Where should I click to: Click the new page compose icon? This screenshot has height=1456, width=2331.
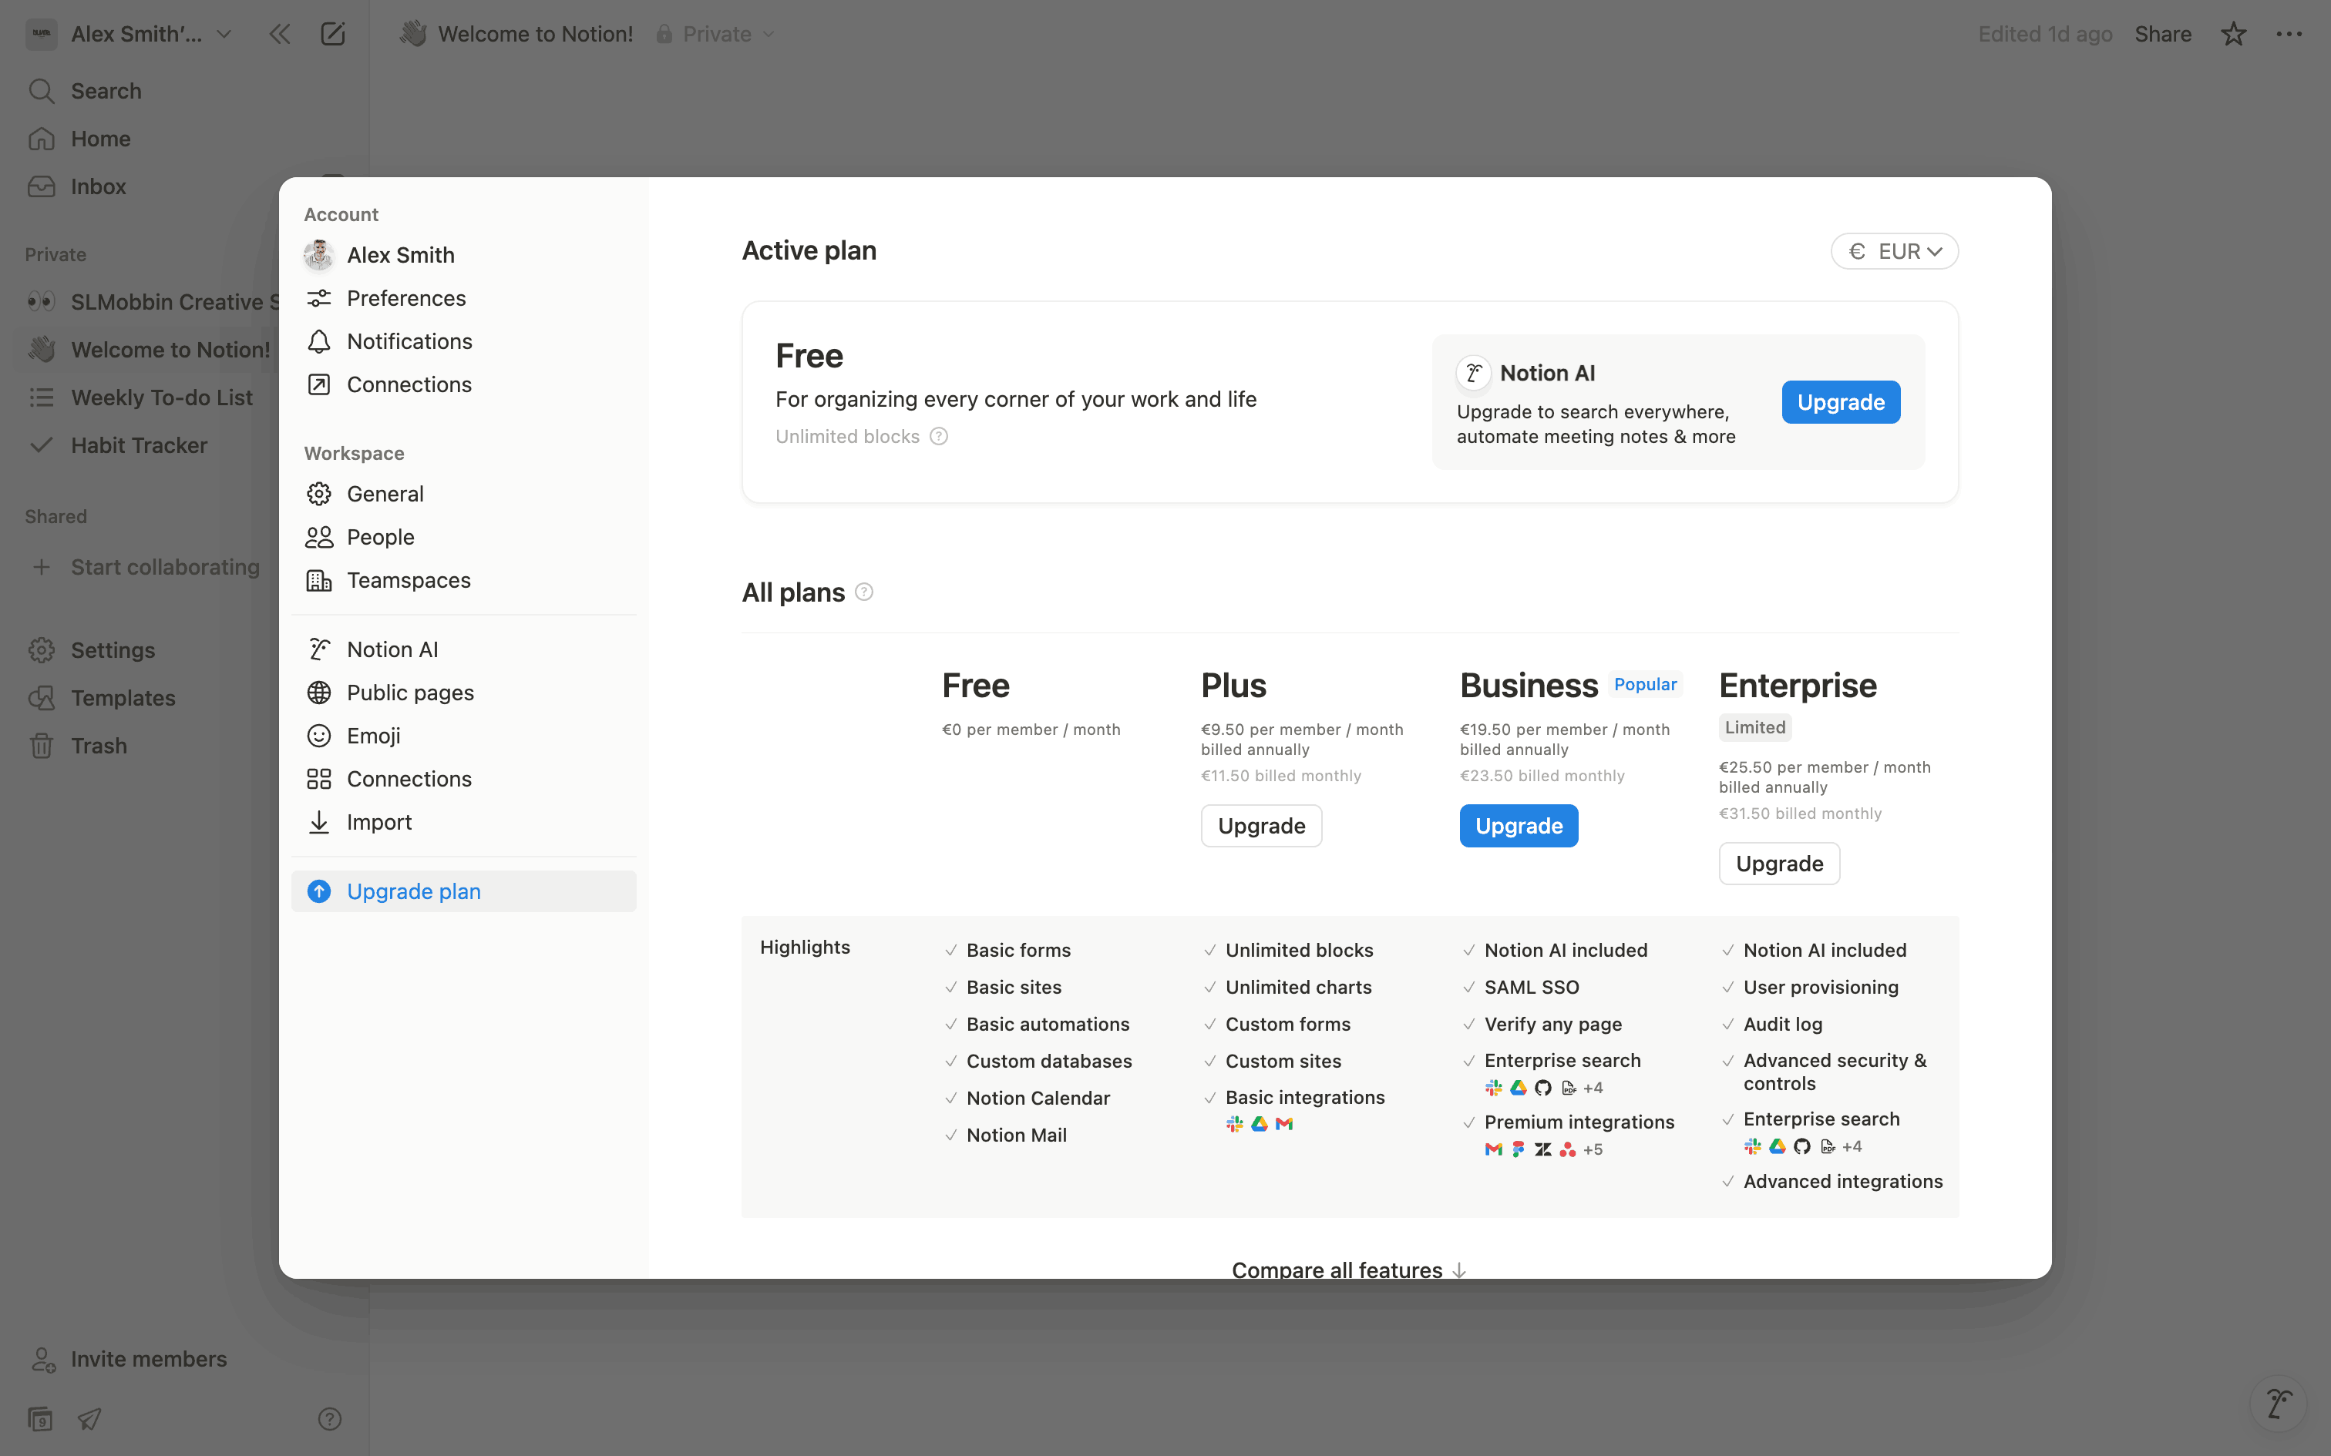(x=332, y=35)
